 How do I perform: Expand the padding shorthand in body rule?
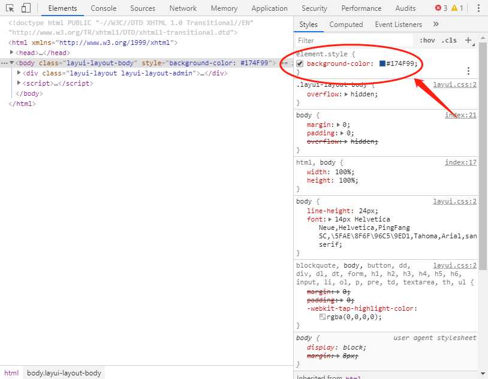(342, 133)
